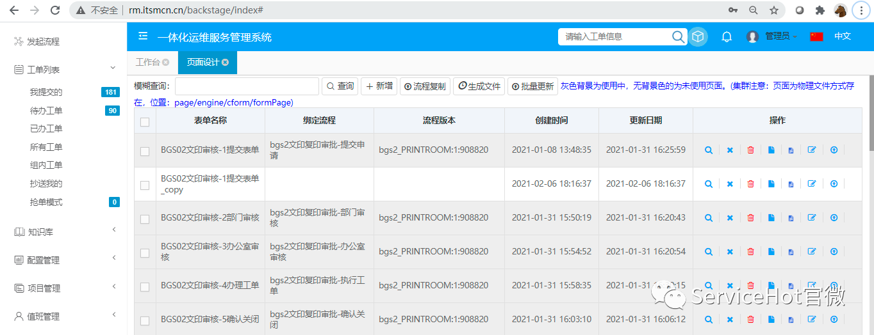Toggle the select-all checkbox in table header
The height and width of the screenshot is (335, 874).
[x=145, y=122]
